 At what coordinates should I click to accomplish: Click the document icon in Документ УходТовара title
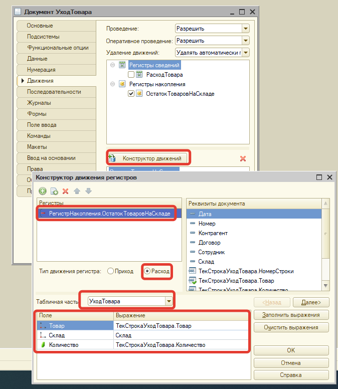pyautogui.click(x=18, y=12)
